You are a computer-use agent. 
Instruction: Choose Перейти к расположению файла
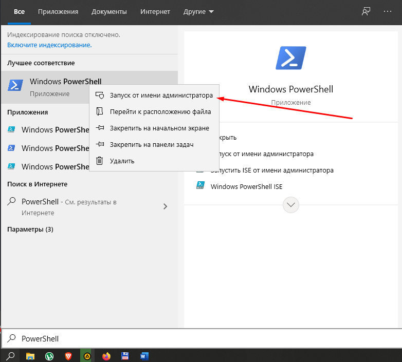coord(154,111)
